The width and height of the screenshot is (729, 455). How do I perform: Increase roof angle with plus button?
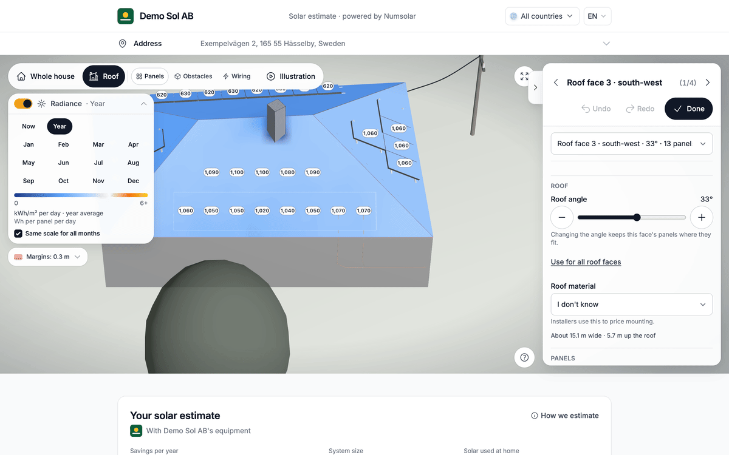702,217
